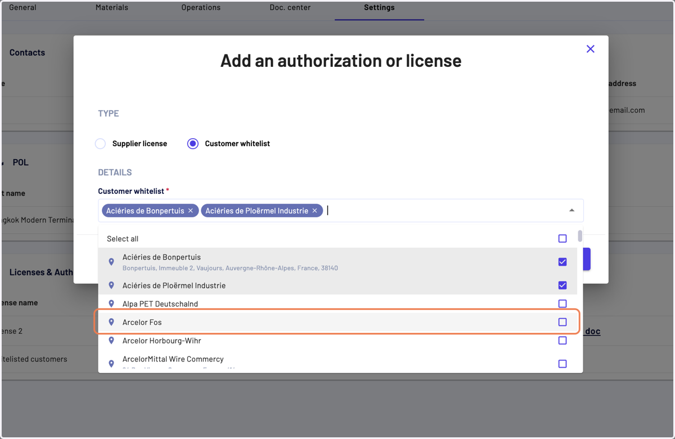This screenshot has height=439, width=675.
Task: Check the Select all checkbox
Action: tap(562, 239)
